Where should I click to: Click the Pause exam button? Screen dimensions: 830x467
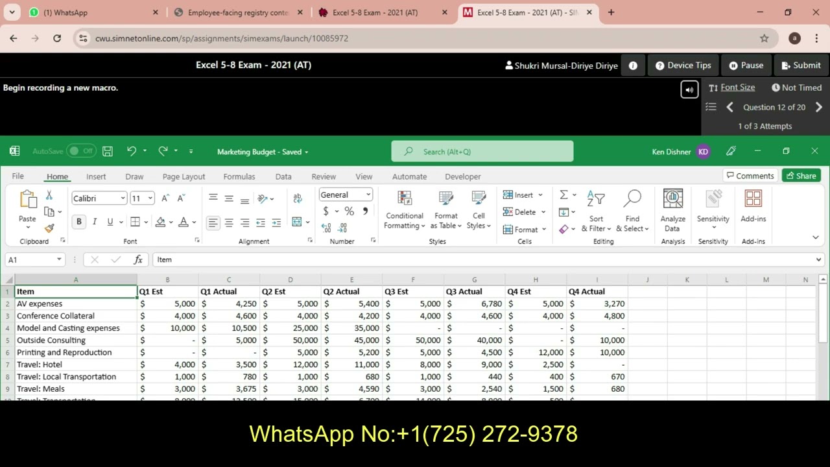click(x=746, y=66)
